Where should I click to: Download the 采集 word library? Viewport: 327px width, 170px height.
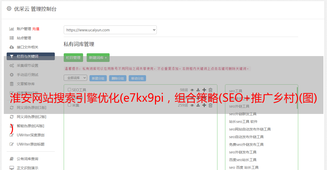pos(198,105)
